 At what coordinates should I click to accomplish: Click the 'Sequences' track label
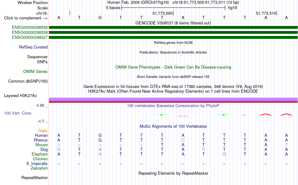37,57
